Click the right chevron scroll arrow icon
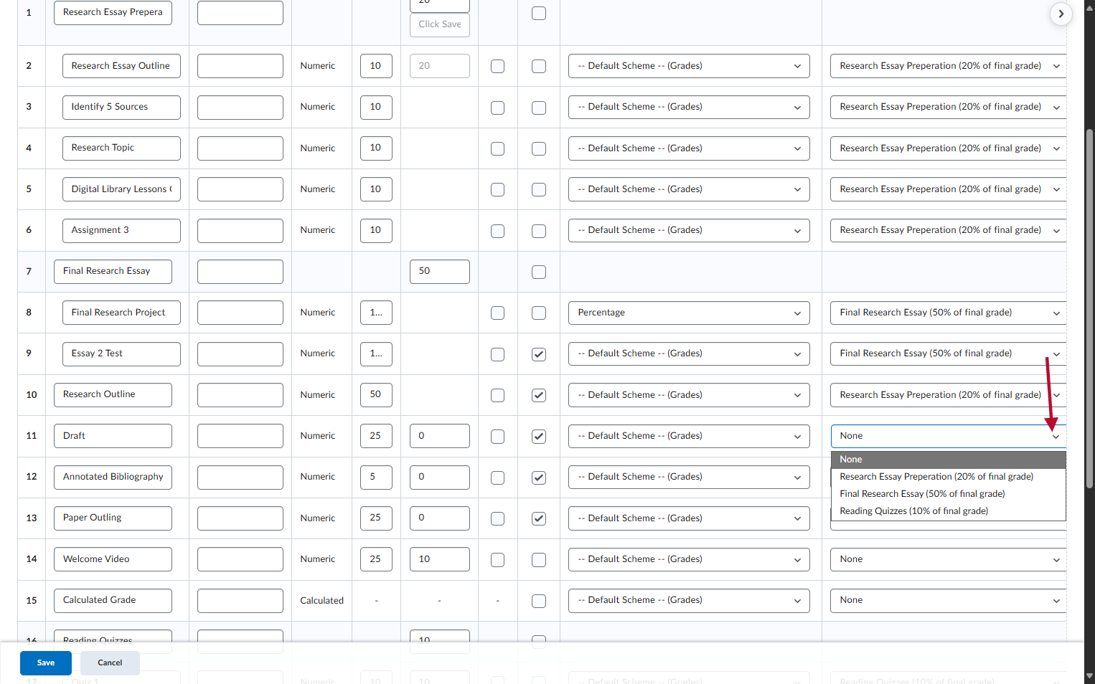1095x684 pixels. 1061,14
